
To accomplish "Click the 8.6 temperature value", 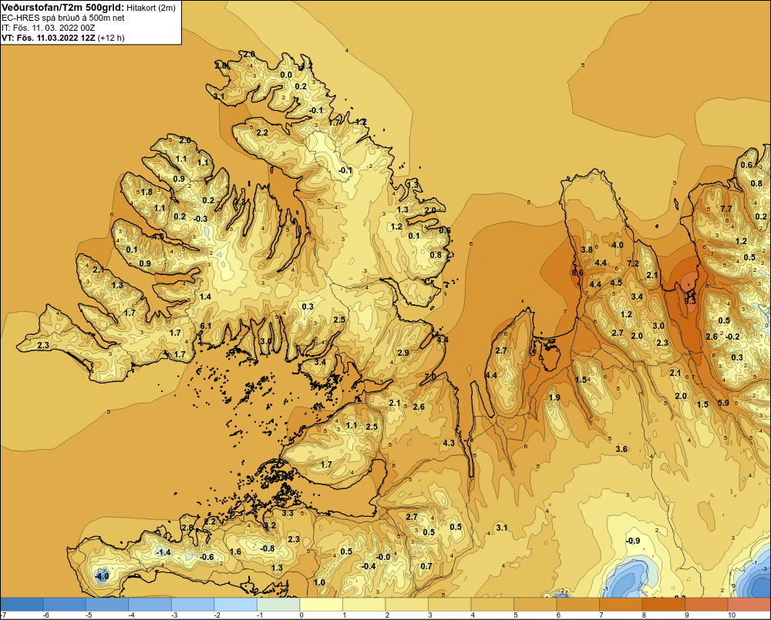I will [577, 273].
